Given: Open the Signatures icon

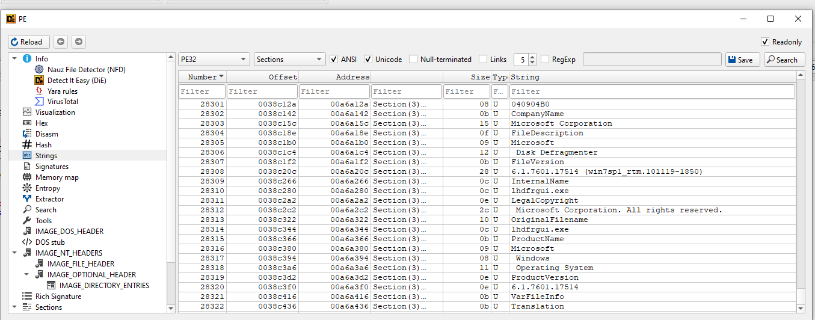Looking at the screenshot, I should tap(26, 166).
